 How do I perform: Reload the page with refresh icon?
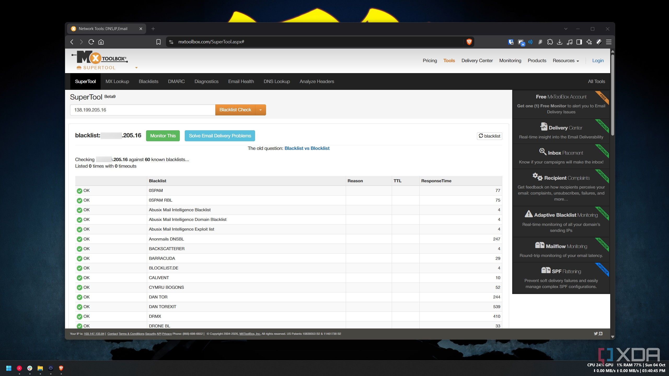tap(91, 42)
